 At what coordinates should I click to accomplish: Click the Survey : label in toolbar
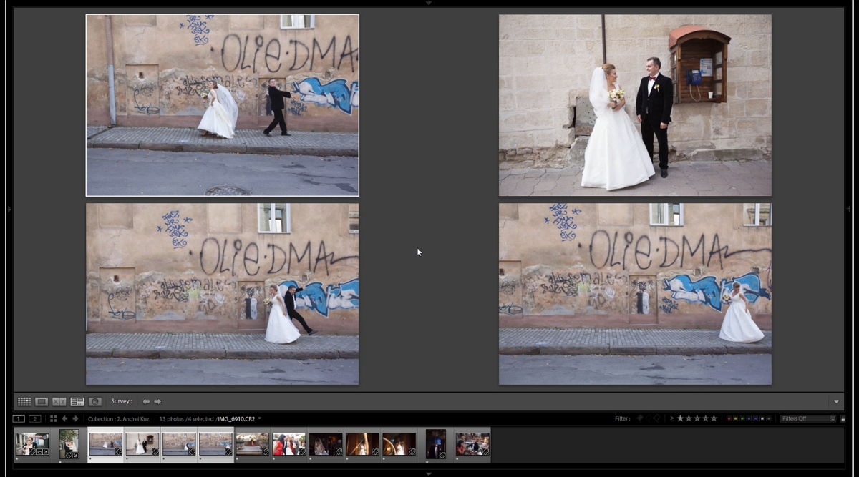click(122, 402)
